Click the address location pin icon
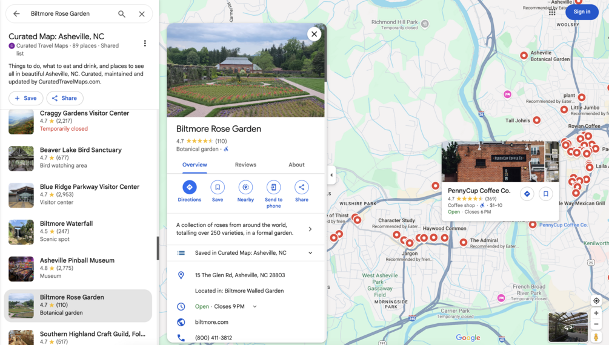This screenshot has height=345, width=609. (x=181, y=275)
